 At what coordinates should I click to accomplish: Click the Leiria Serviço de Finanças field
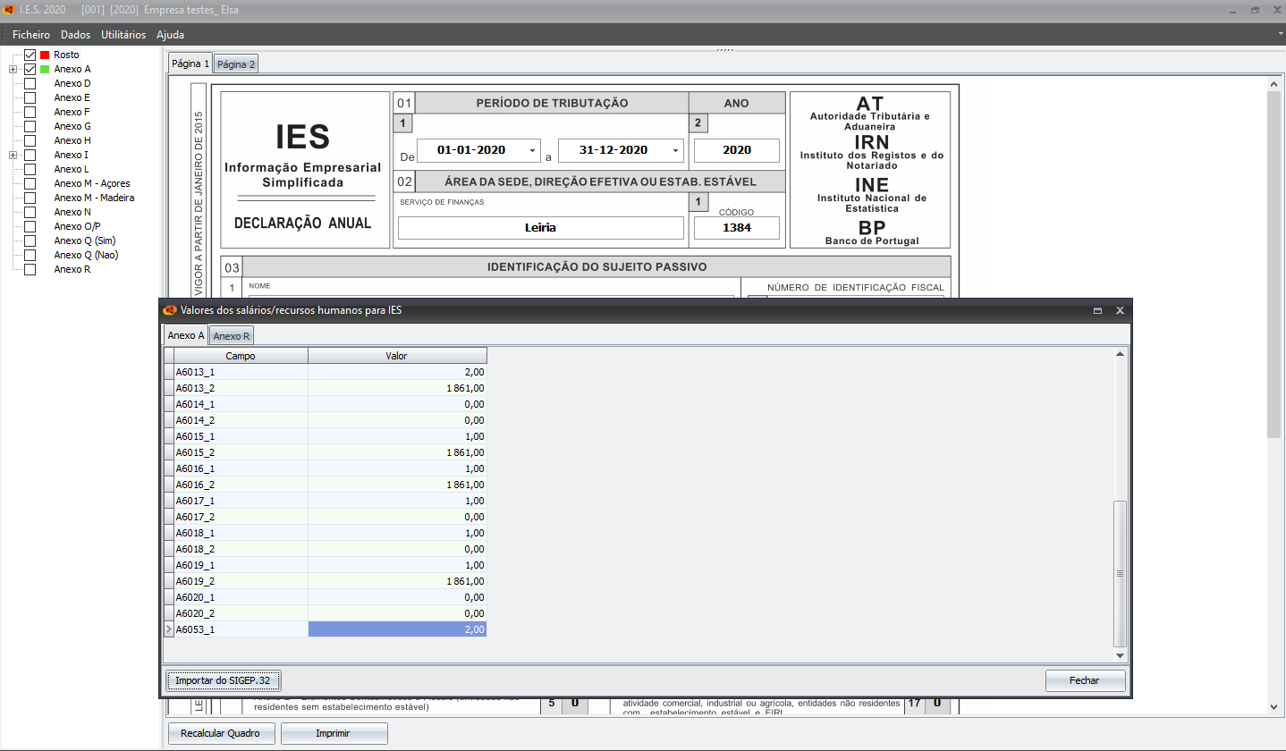point(540,228)
